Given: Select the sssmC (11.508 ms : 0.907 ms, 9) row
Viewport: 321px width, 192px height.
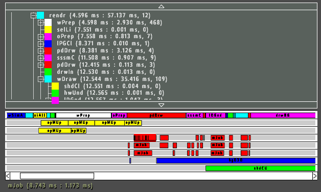Looking at the screenshot, I should [106, 58].
